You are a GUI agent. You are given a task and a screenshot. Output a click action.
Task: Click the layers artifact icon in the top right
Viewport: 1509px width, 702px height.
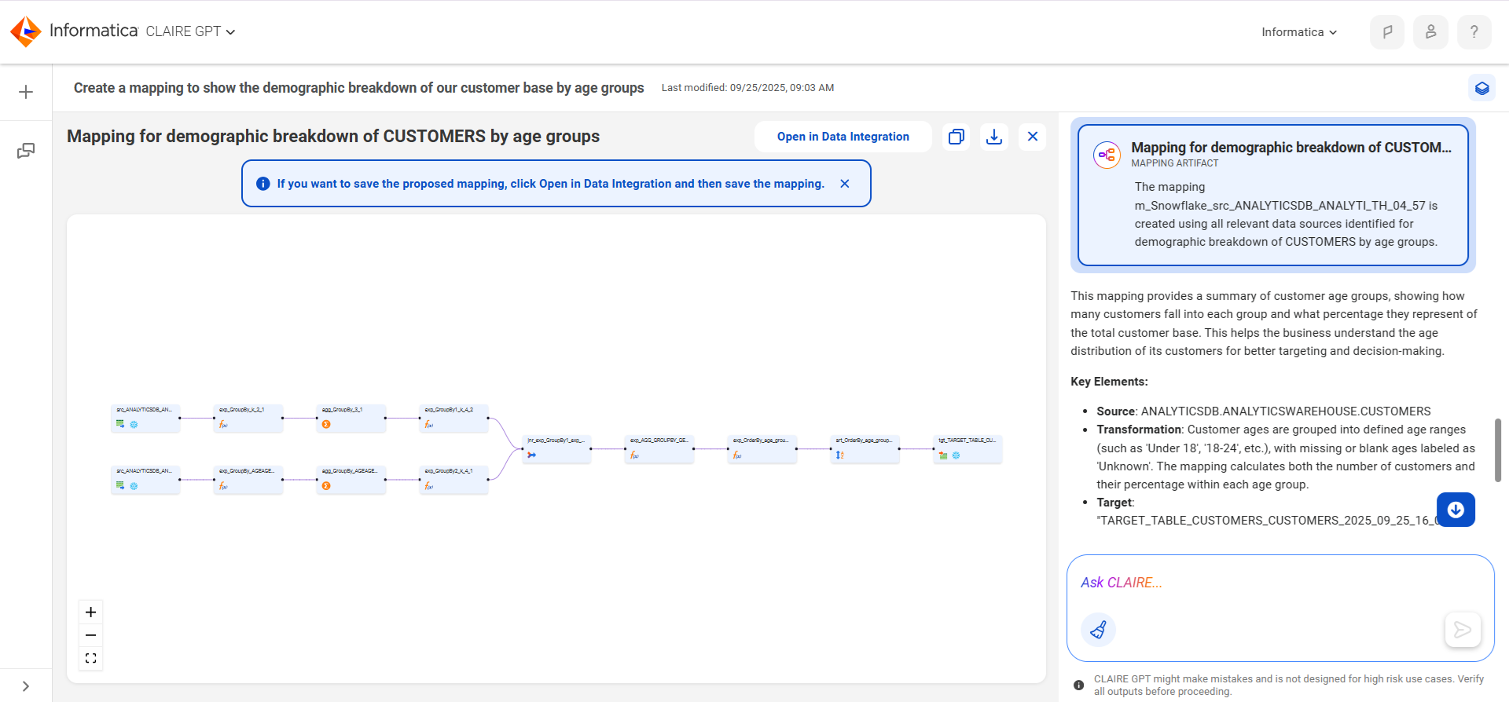1481,88
